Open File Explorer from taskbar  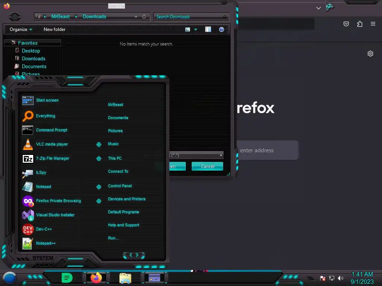click(x=125, y=278)
